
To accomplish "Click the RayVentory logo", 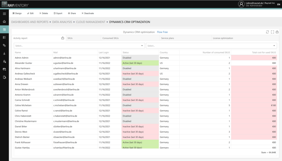I will pos(15,4).
